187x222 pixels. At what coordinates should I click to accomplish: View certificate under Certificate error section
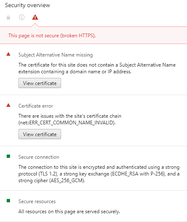[40, 134]
